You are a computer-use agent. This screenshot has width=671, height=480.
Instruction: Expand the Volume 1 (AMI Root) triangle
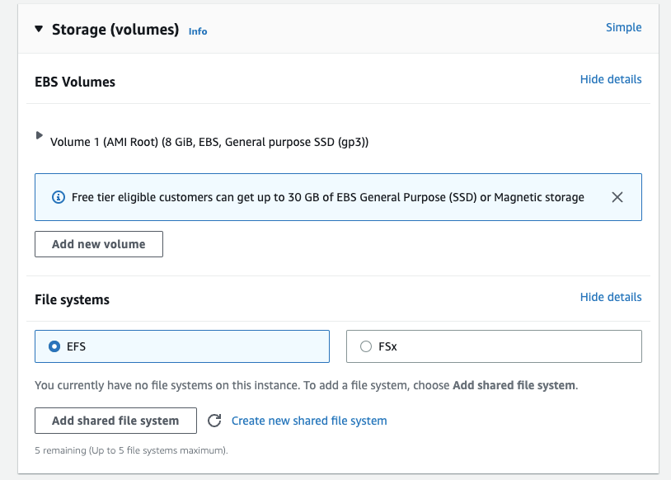click(40, 135)
